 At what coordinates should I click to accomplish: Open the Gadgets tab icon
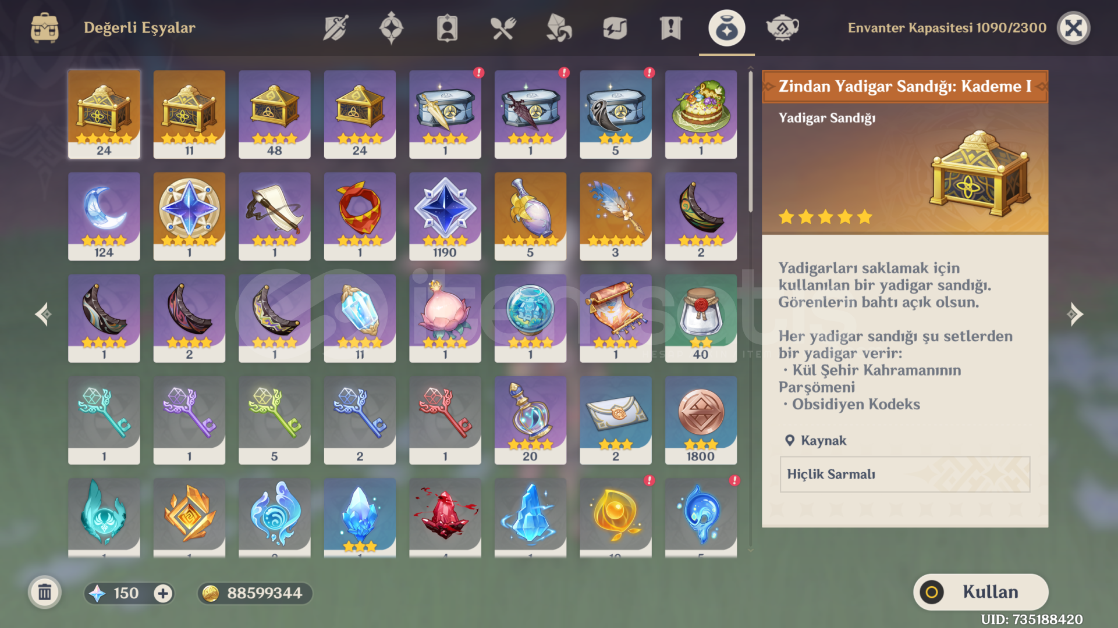[615, 27]
